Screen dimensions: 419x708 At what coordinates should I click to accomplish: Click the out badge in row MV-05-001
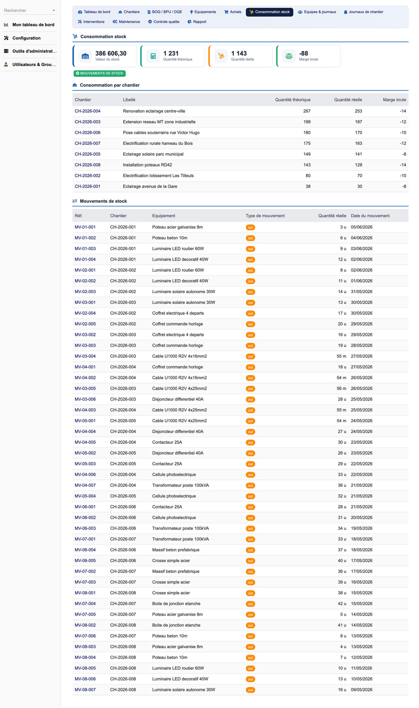pyautogui.click(x=250, y=421)
